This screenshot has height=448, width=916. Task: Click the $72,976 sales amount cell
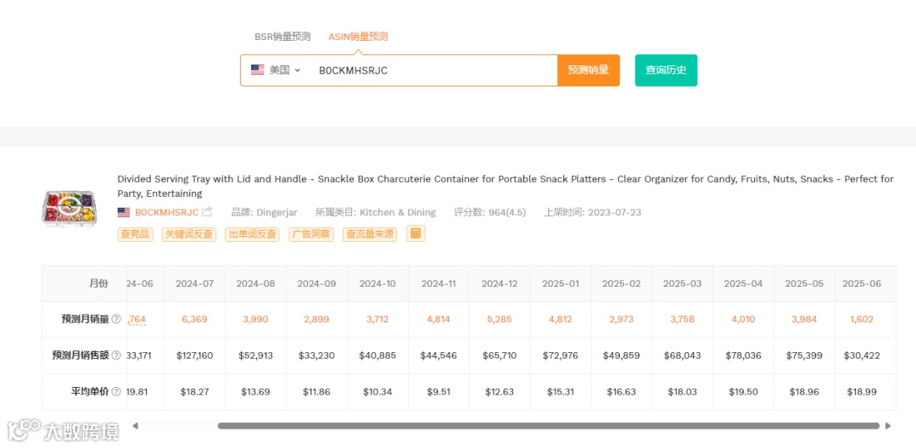pos(561,356)
